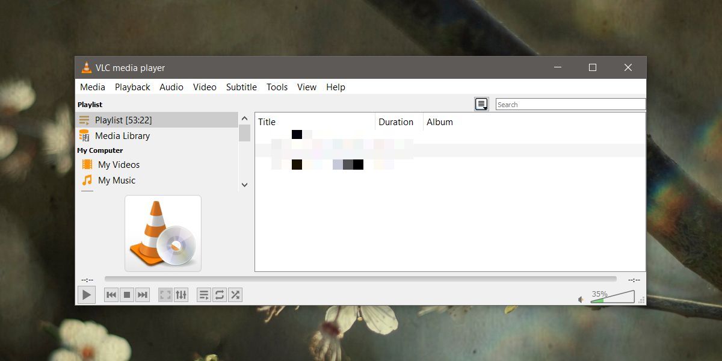
Task: Open the Media menu
Action: (x=92, y=87)
